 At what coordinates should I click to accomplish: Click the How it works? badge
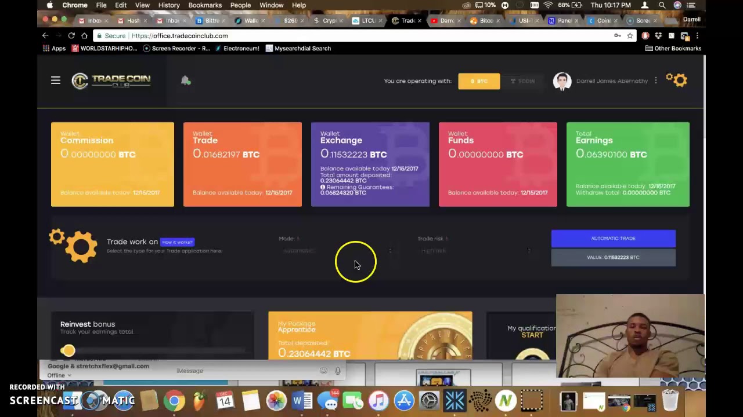point(177,242)
